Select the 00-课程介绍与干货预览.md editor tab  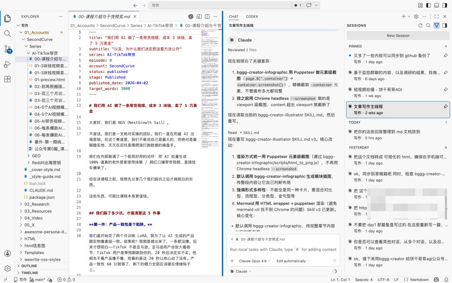coord(104,16)
